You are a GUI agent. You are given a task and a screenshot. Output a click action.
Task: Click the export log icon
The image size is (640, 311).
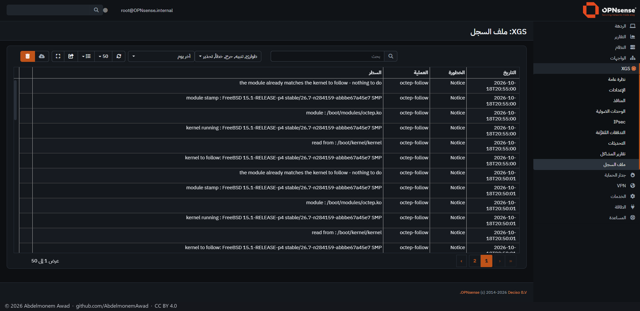coord(71,56)
